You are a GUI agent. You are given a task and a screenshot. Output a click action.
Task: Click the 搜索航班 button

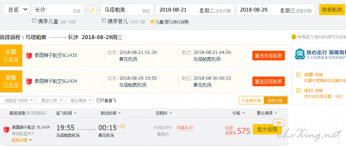tap(332, 10)
